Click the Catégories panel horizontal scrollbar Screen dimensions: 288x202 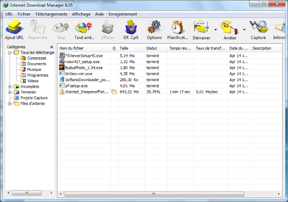27,193
